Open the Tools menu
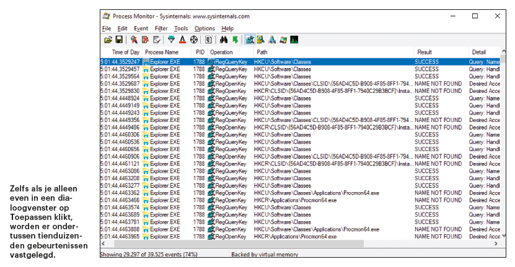Screen dimensions: 515x267 click(181, 28)
